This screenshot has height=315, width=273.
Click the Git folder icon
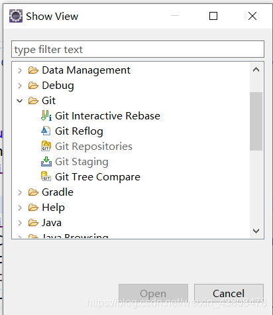coord(33,101)
